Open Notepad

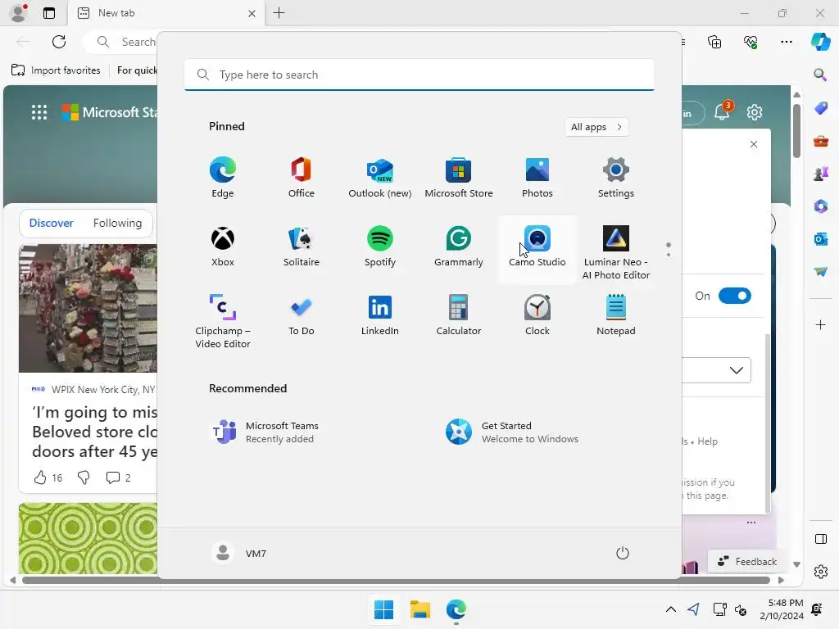pyautogui.click(x=616, y=315)
